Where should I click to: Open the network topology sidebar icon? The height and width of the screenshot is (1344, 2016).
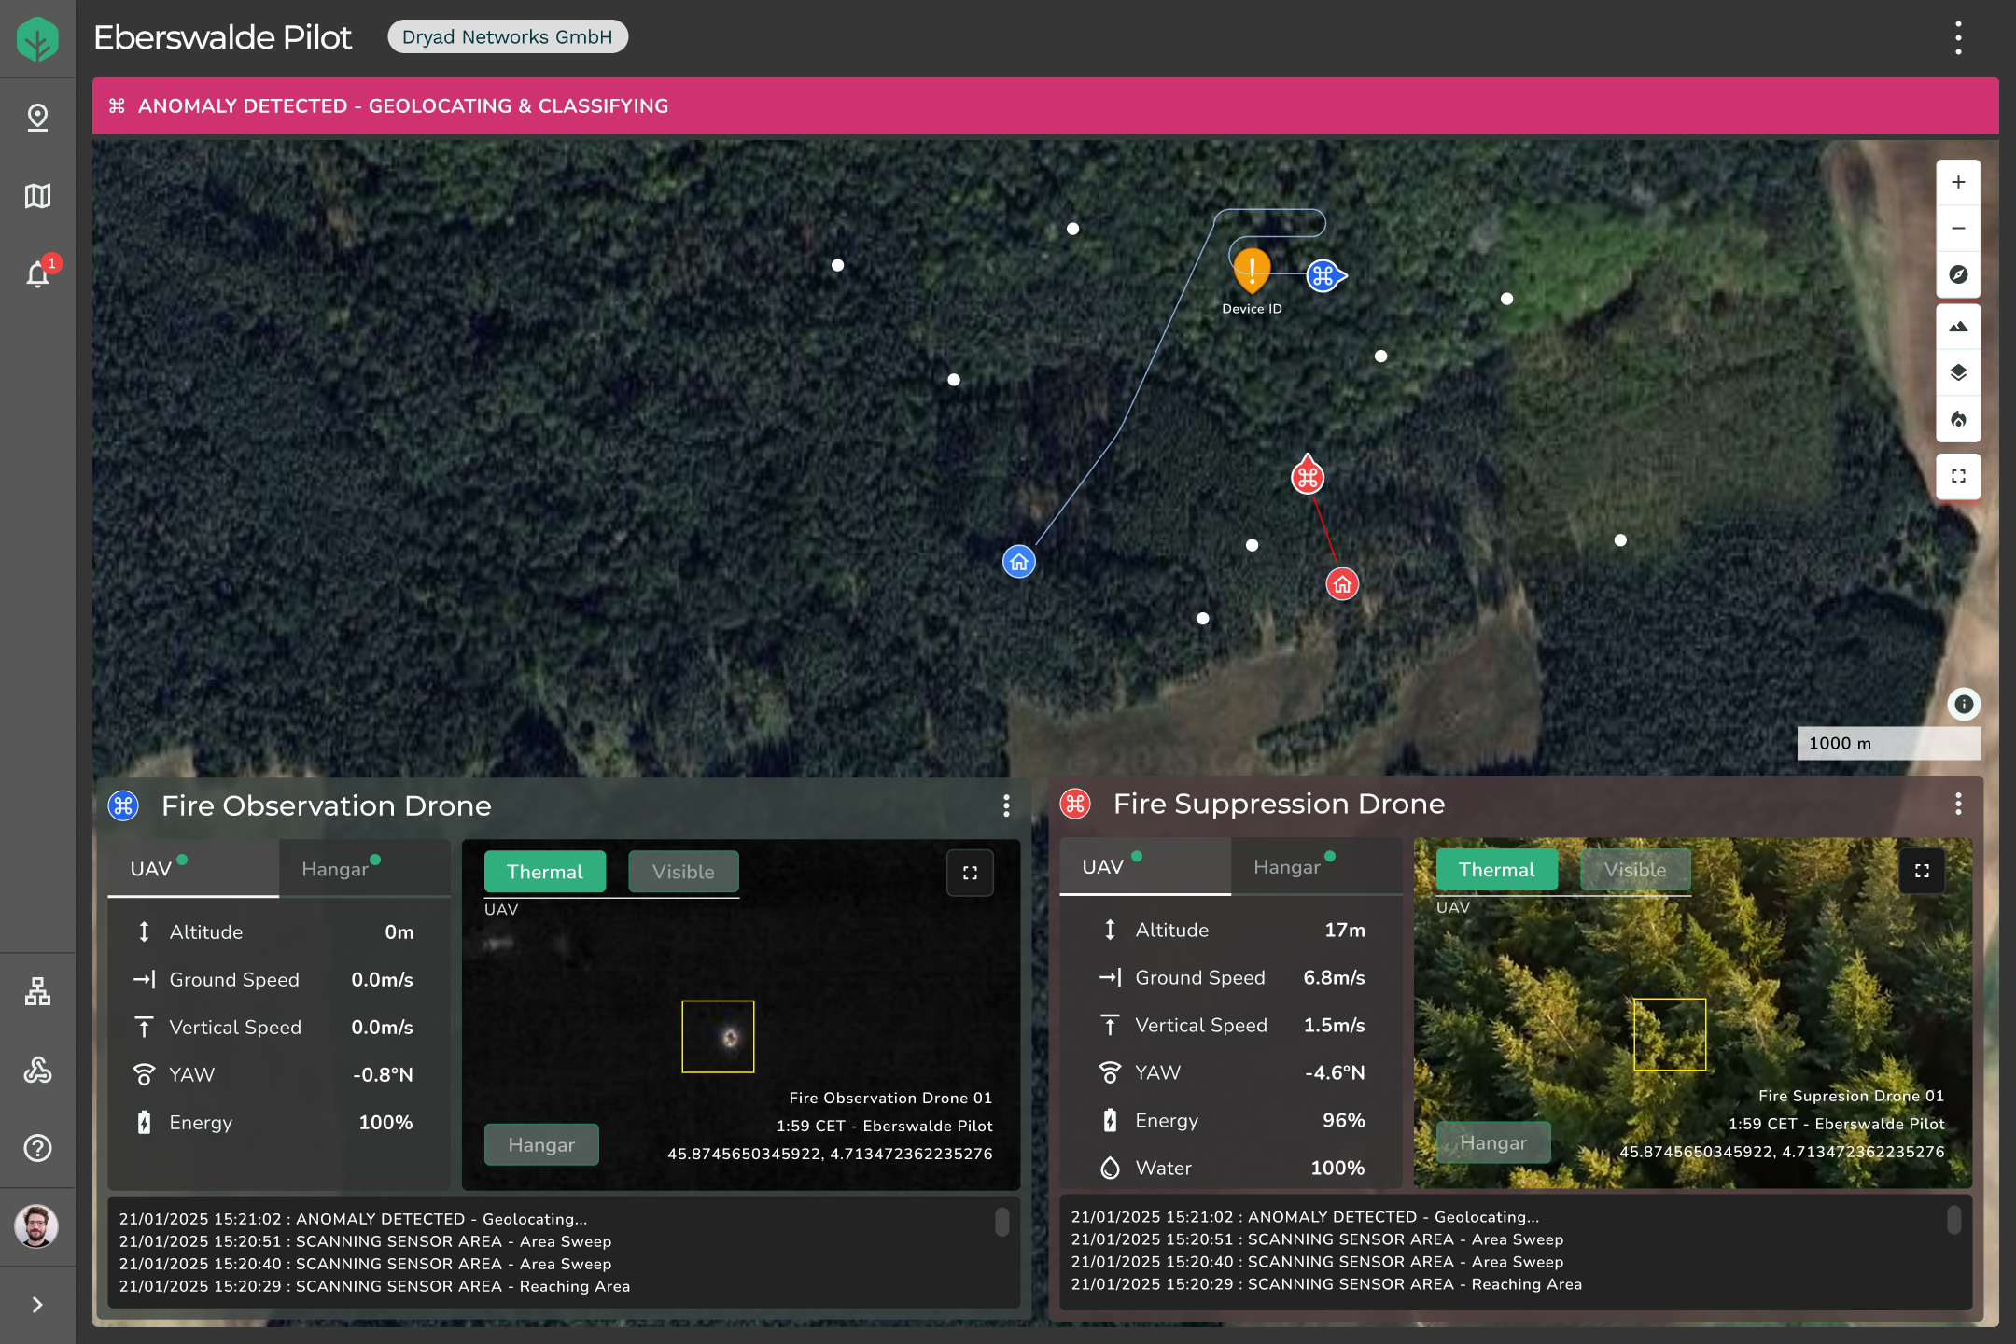click(x=37, y=991)
